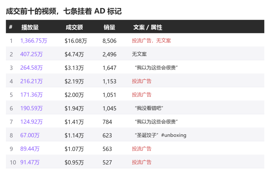
Task: Select play count 407.25万
Action: pos(31,54)
